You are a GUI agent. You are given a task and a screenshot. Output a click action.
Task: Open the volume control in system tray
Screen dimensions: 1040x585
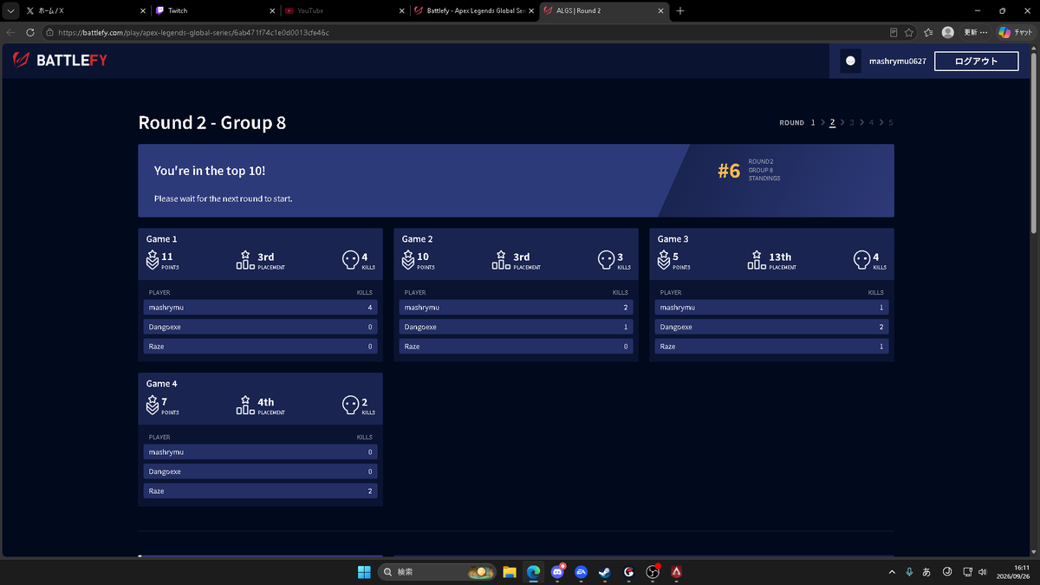point(982,572)
